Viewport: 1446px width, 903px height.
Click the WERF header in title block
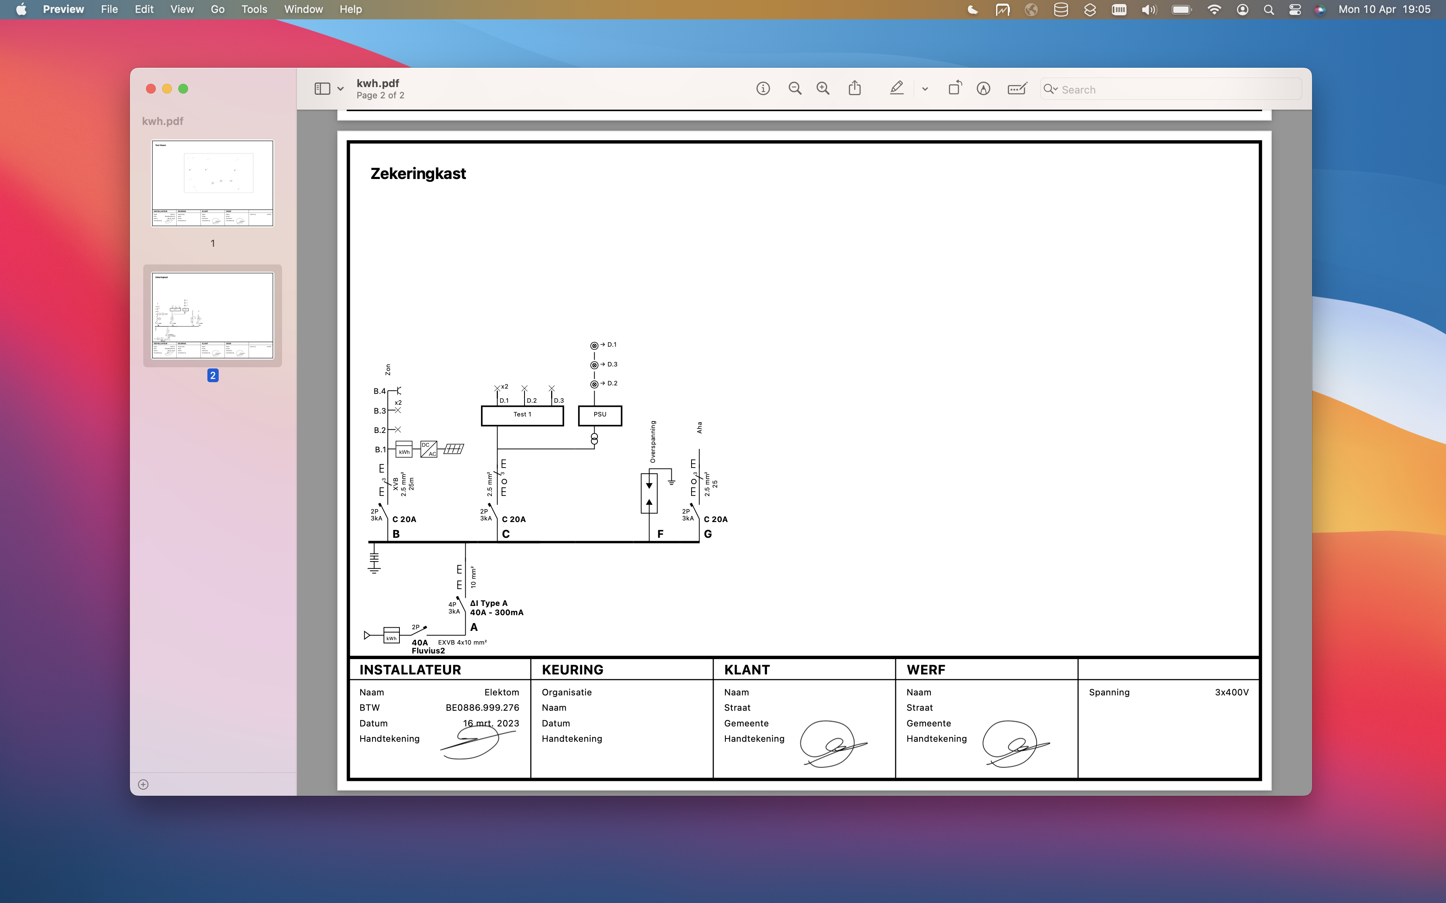click(x=926, y=670)
